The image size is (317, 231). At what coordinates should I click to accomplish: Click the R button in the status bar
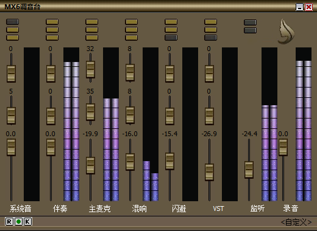pos(9,222)
